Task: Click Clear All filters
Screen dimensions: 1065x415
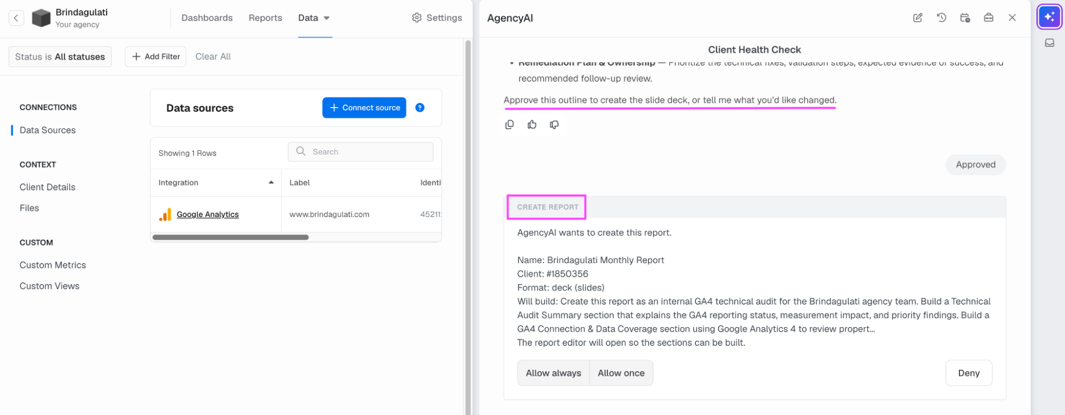Action: click(213, 56)
